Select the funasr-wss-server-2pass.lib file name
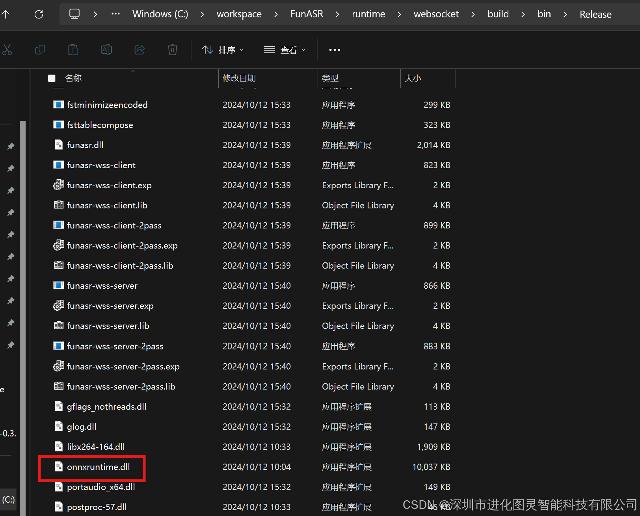 [x=121, y=386]
